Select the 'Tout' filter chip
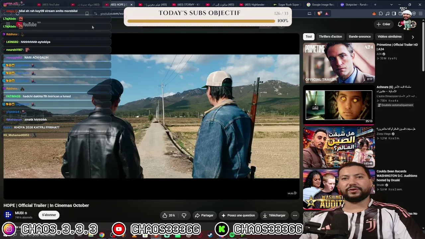The width and height of the screenshot is (425, 239). point(309,37)
